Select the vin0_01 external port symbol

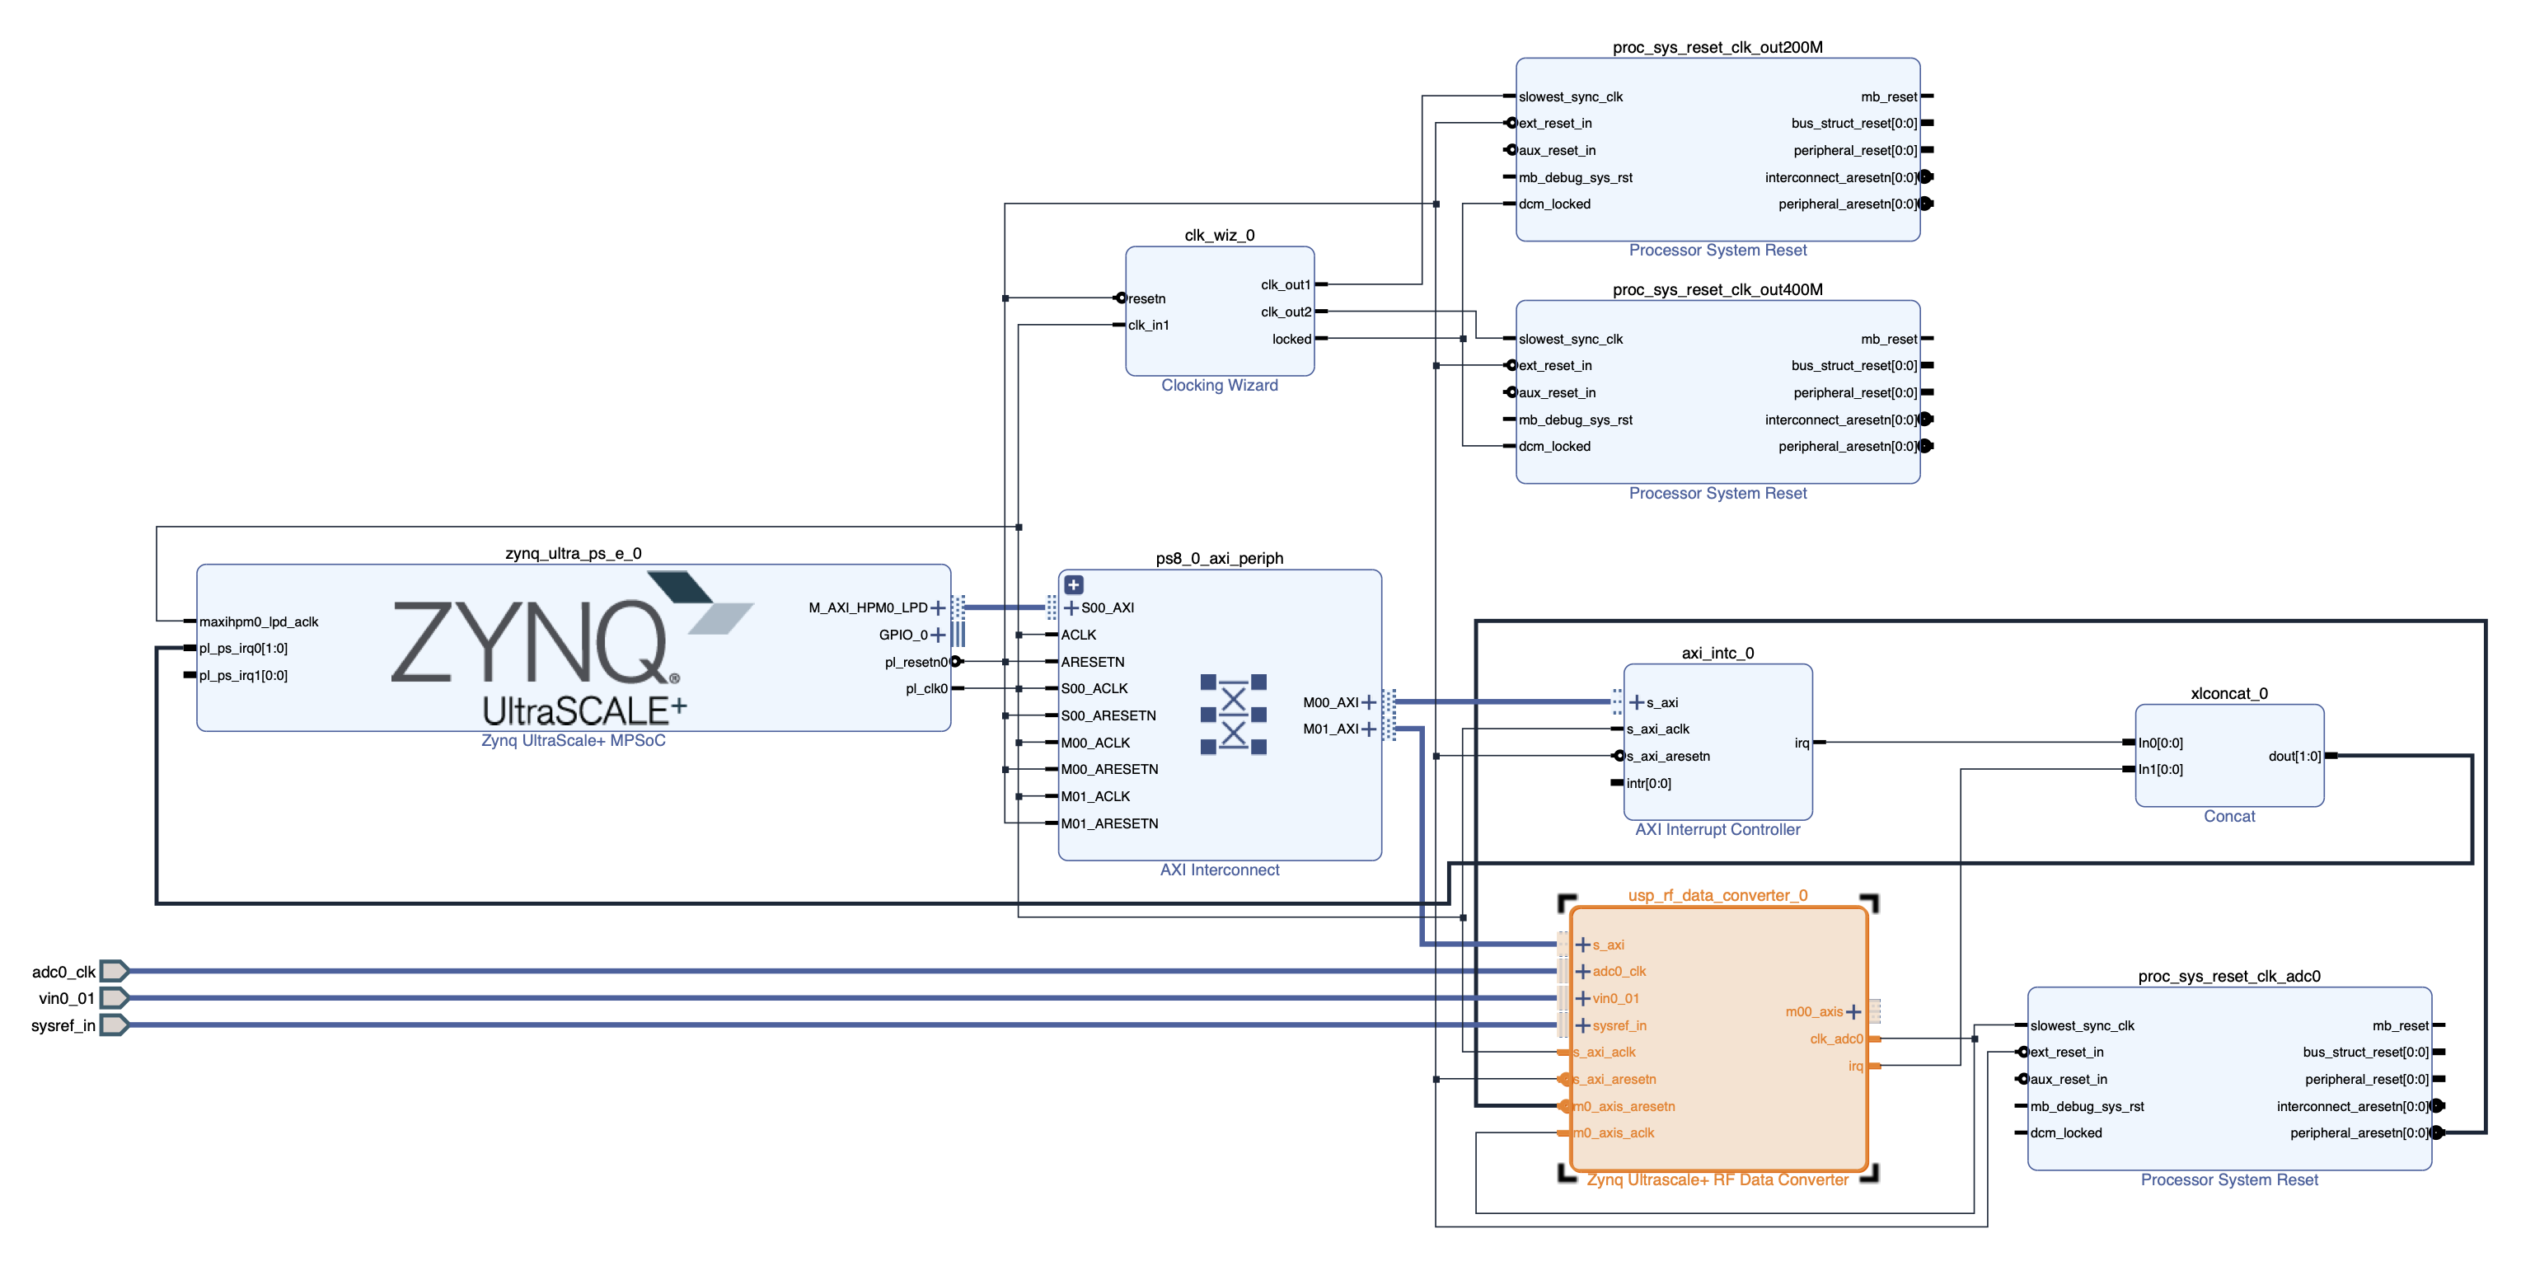coord(115,999)
